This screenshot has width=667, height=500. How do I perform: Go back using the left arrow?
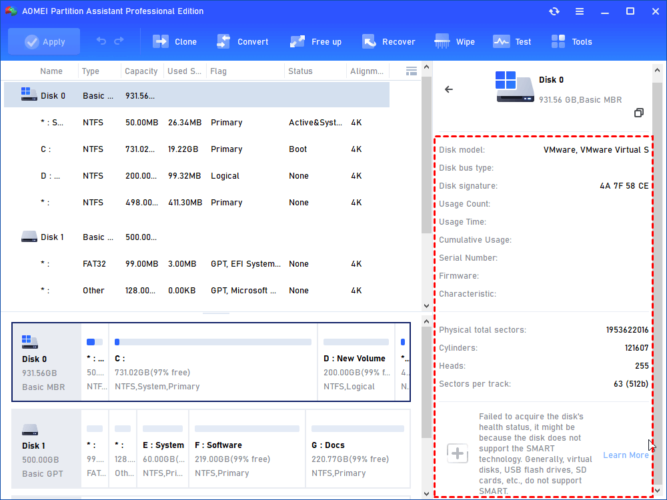(449, 89)
